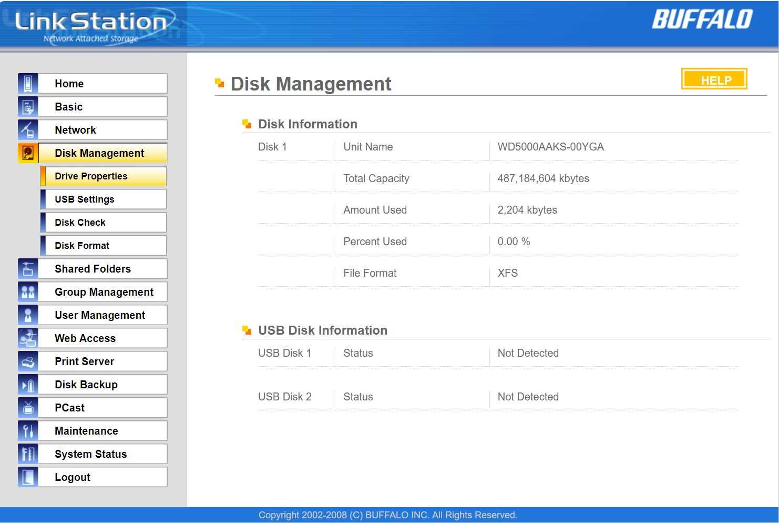This screenshot has height=523, width=779.
Task: Click the File Format label
Action: tap(370, 273)
